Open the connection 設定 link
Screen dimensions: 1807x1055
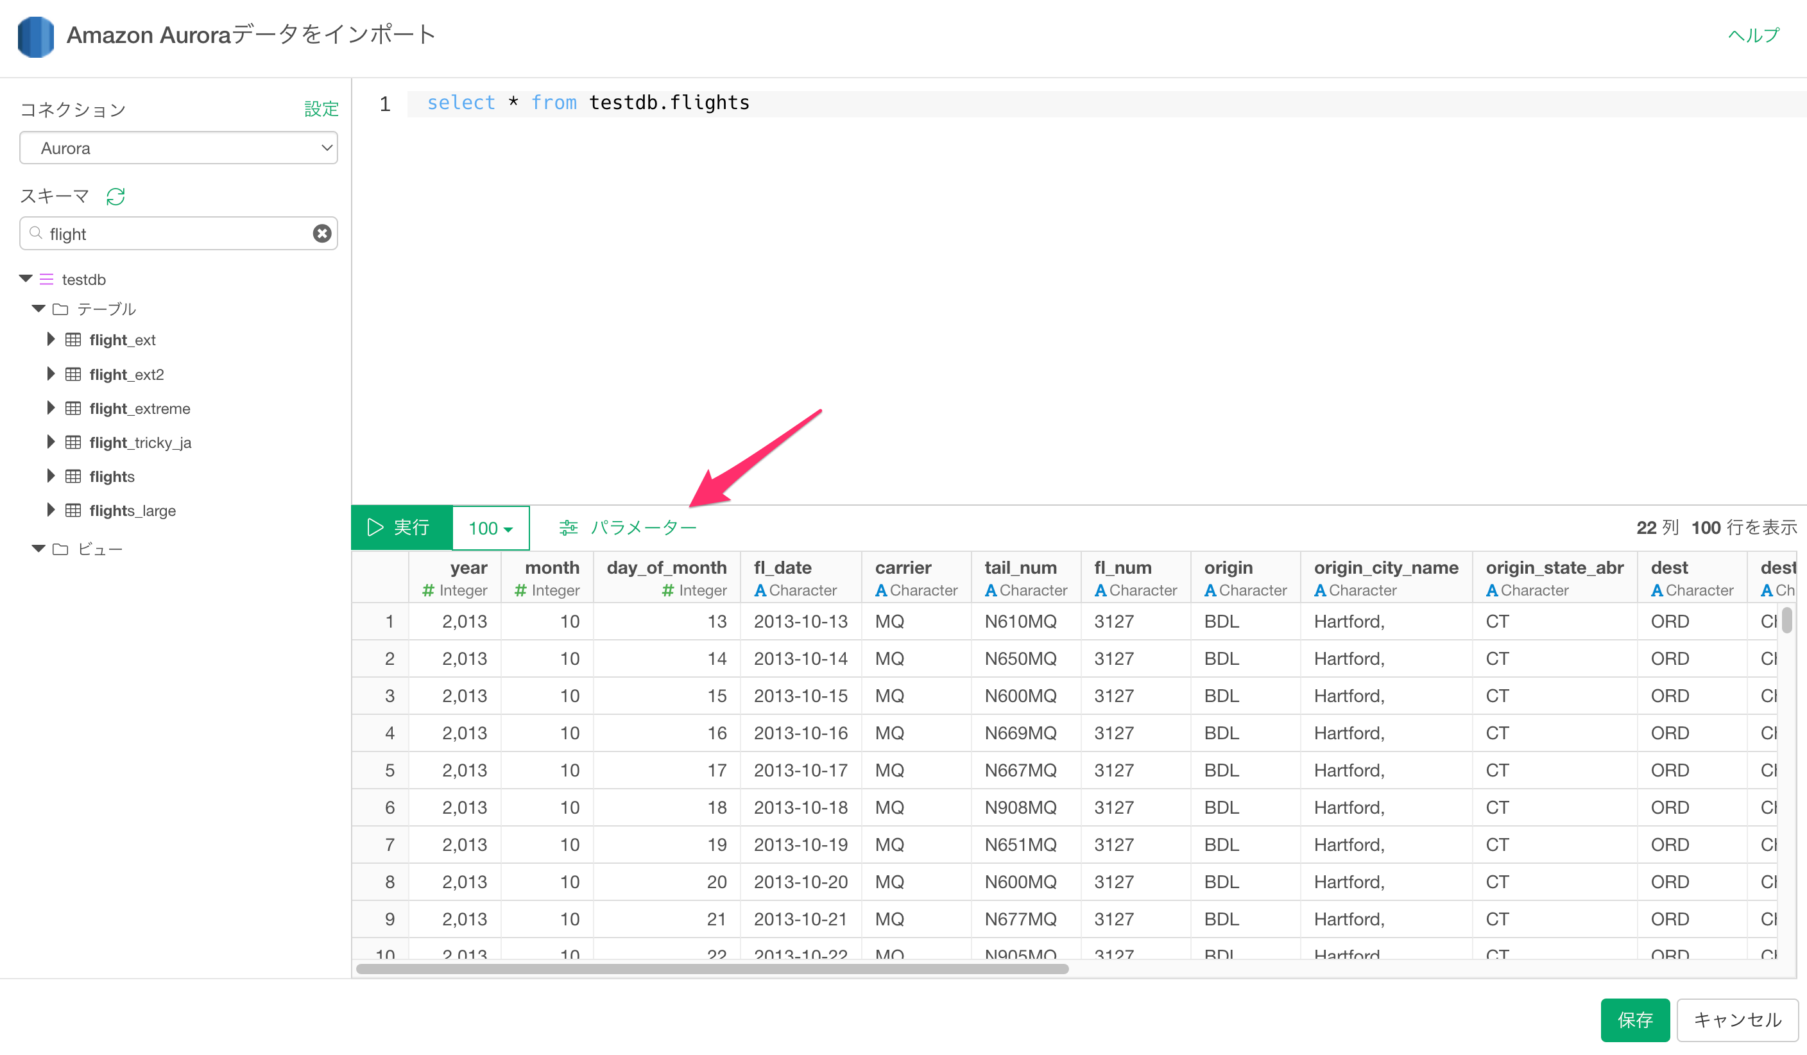321,109
